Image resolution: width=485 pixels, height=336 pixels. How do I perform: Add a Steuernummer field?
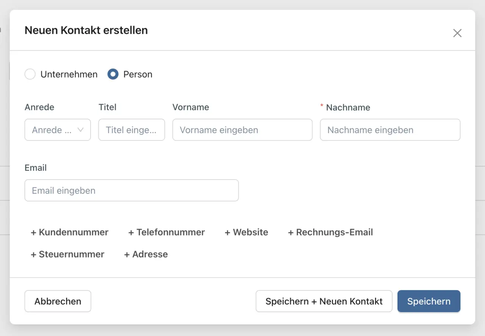[67, 254]
